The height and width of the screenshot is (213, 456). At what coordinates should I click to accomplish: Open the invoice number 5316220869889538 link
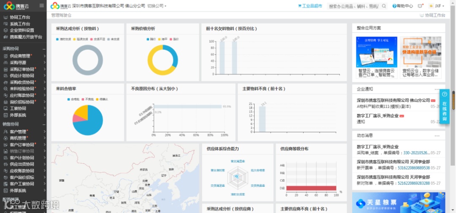[x=413, y=168]
